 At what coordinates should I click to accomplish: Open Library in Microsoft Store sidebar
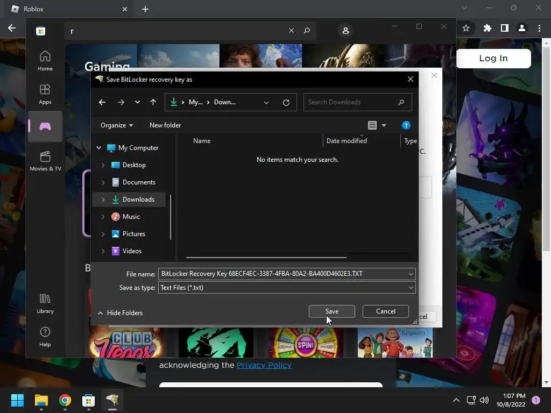[x=45, y=303]
